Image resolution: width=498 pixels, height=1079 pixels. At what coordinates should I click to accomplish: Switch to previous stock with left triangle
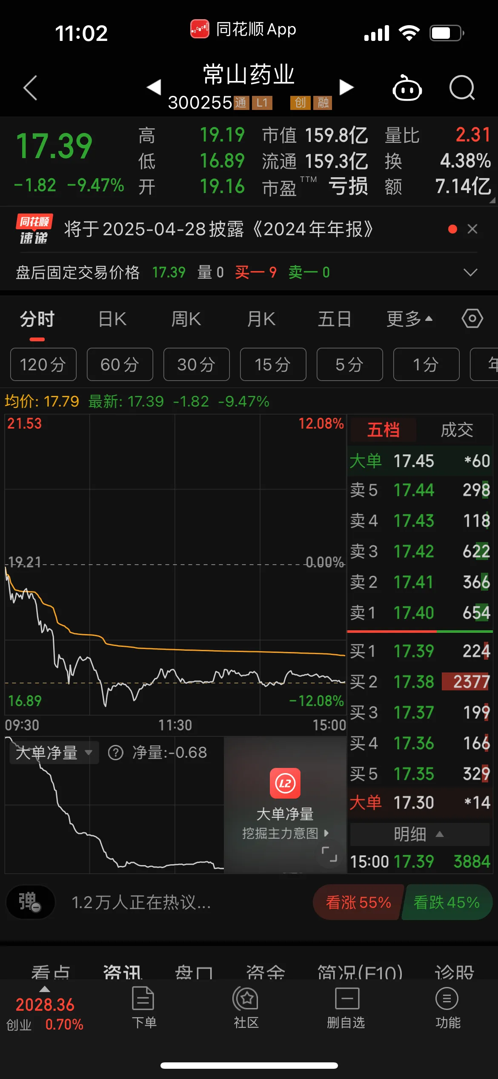[x=154, y=87]
